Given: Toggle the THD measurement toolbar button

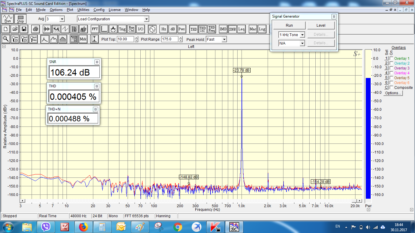Looking at the screenshot, I should [194, 29].
